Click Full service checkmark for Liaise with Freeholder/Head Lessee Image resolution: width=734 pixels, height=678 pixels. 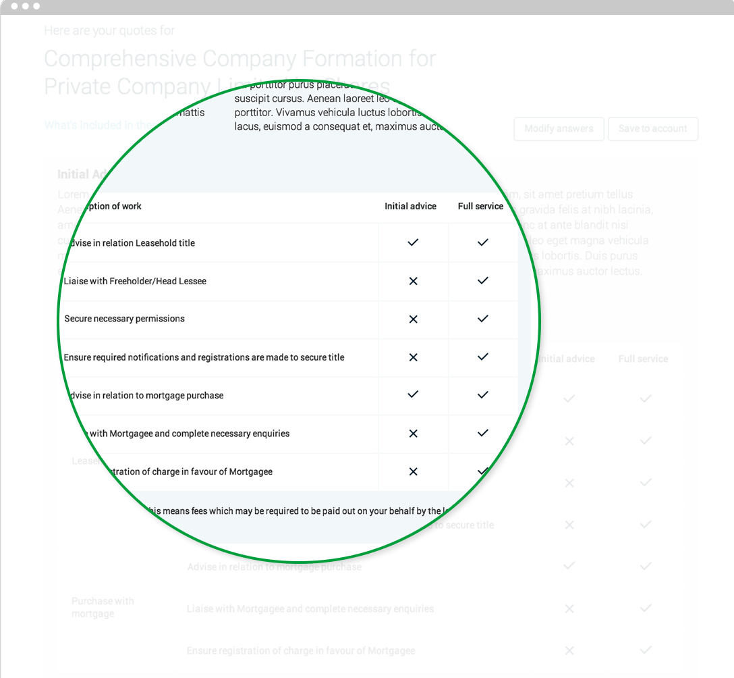point(482,281)
